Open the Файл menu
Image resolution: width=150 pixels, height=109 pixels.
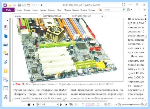coord(8,10)
